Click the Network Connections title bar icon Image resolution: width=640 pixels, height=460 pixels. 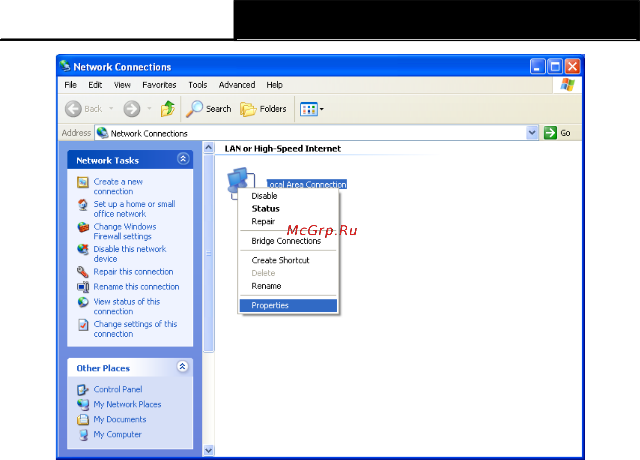tap(65, 66)
